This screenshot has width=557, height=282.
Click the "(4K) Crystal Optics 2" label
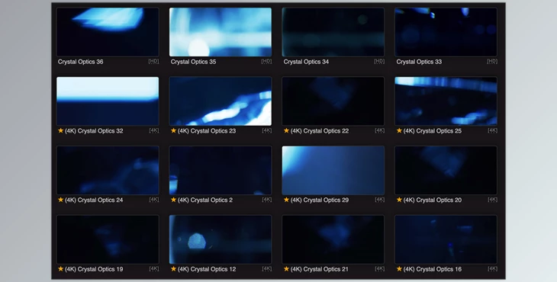pos(205,200)
